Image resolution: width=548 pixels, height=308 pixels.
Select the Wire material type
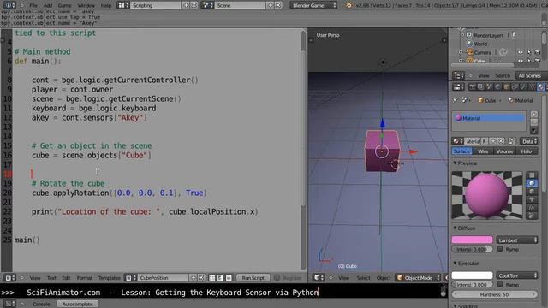483,151
